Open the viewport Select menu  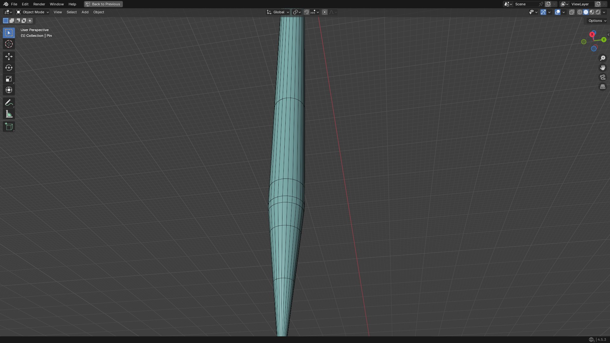[x=71, y=12]
